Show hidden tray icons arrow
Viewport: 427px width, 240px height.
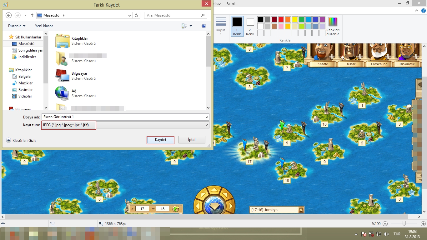tap(356, 234)
